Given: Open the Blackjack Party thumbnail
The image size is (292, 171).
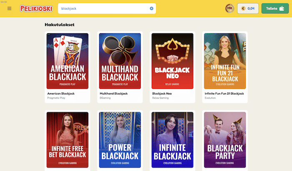Looking at the screenshot, I should coord(225,140).
